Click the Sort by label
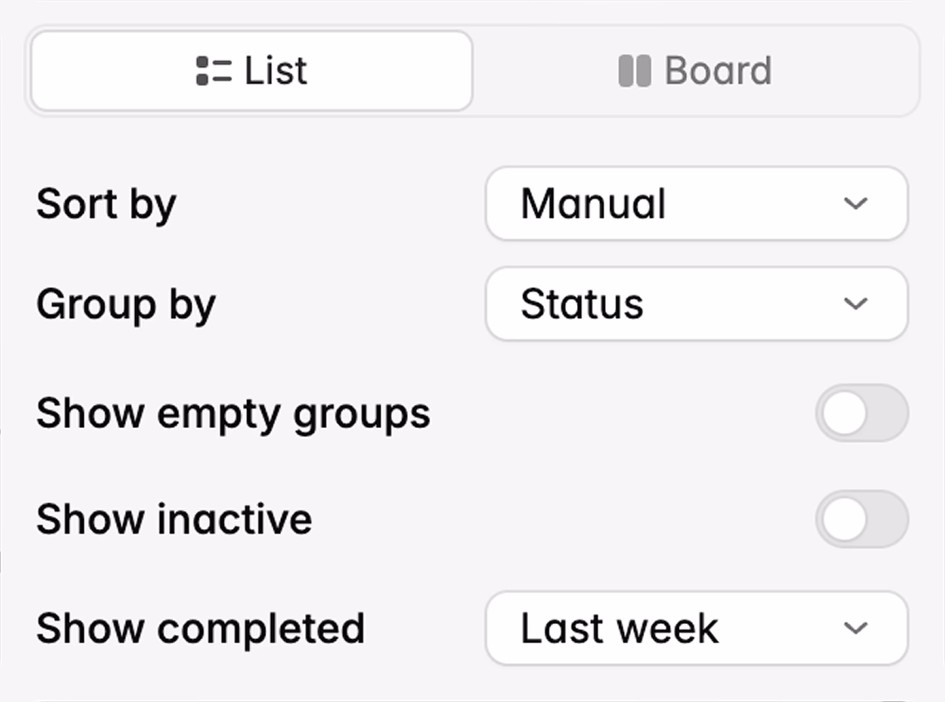The width and height of the screenshot is (945, 702). point(106,204)
